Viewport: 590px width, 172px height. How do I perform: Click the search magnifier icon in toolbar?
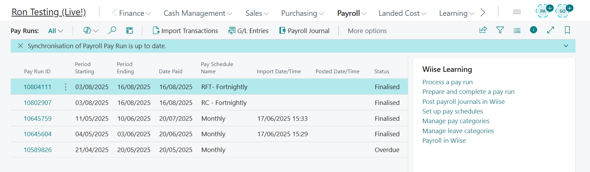click(112, 31)
